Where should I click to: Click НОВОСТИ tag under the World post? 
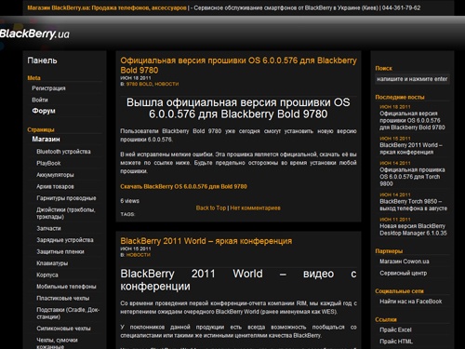click(139, 255)
